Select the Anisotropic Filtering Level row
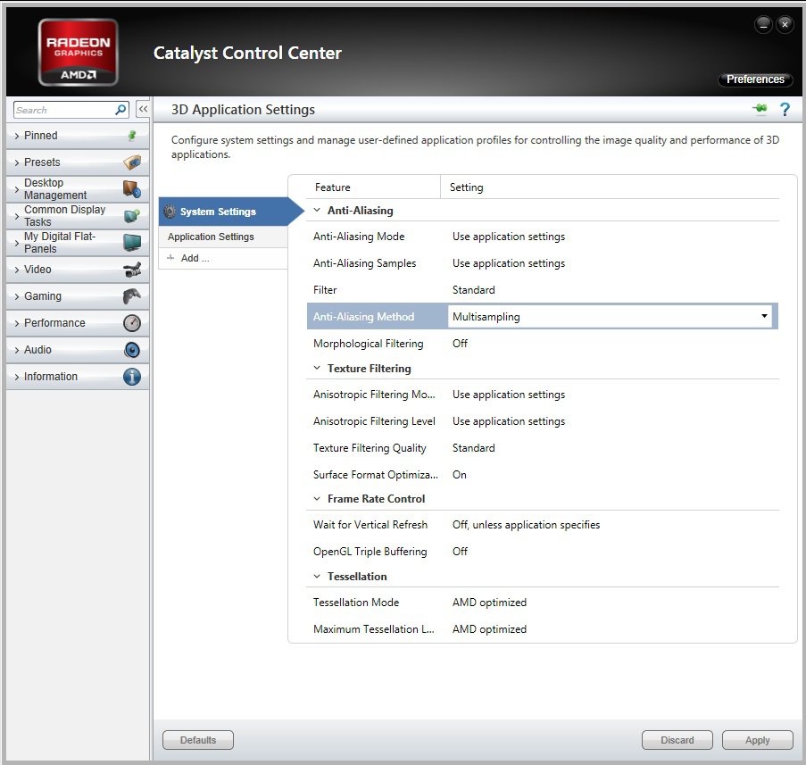806x765 pixels. coord(543,421)
